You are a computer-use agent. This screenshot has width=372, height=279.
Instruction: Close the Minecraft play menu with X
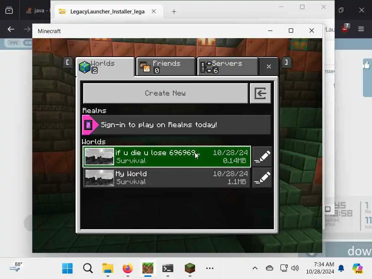point(268,67)
